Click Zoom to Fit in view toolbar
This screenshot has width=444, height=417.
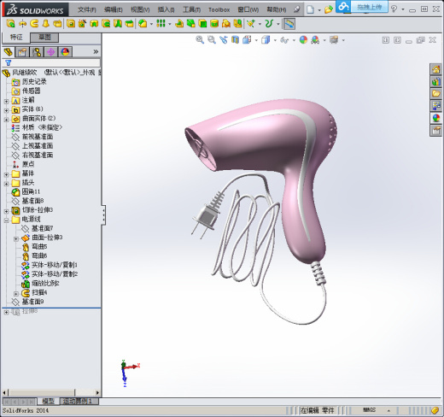pos(200,40)
